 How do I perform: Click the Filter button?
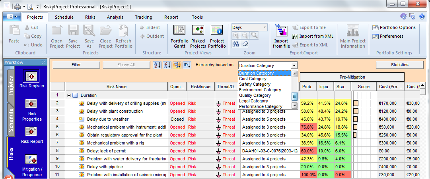76,65
